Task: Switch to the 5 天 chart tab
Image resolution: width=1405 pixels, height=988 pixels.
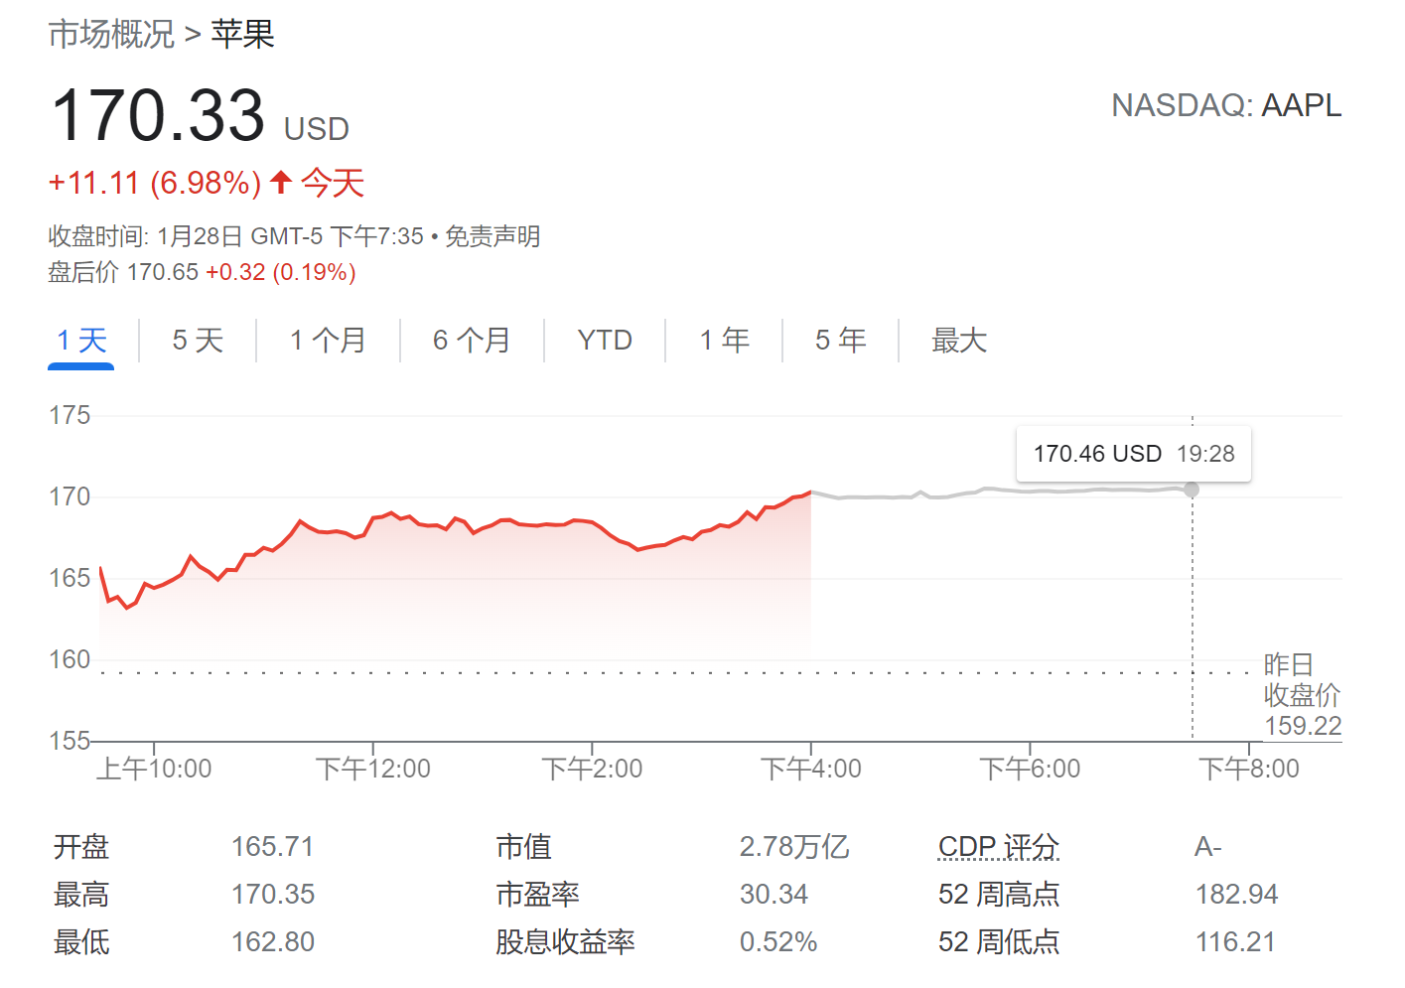Action: tap(198, 341)
